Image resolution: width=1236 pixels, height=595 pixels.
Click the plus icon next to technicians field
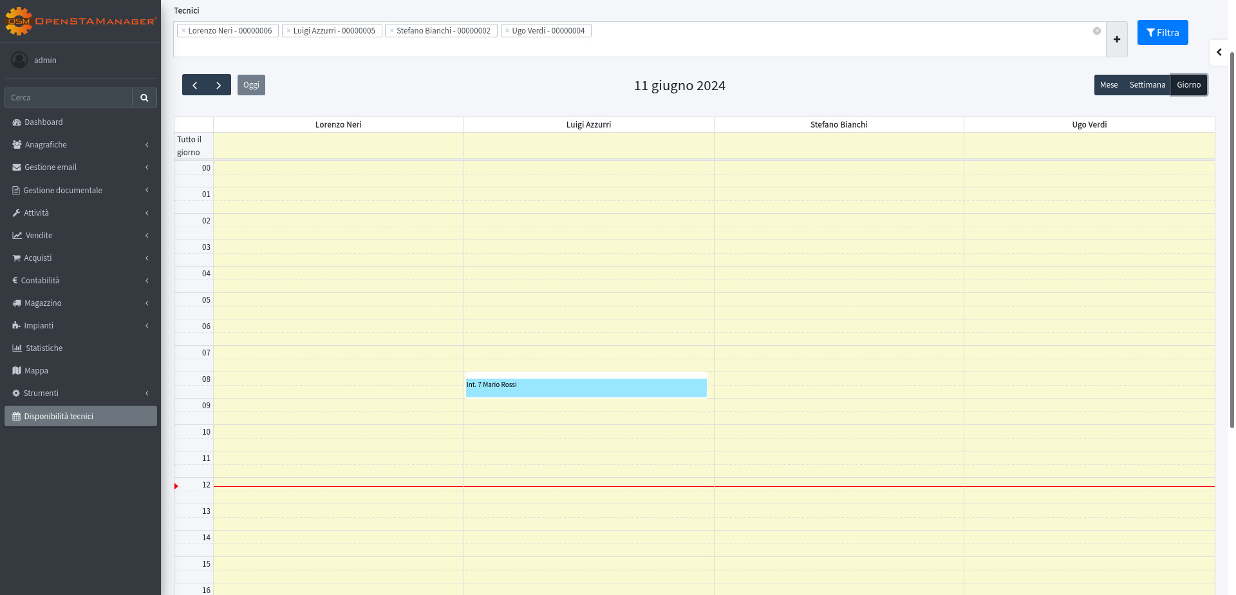point(1117,39)
